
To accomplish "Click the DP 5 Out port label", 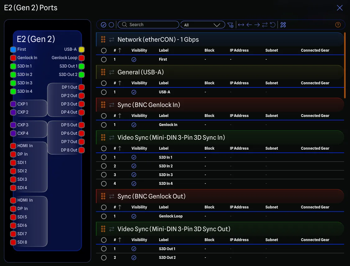I will 69,125.
